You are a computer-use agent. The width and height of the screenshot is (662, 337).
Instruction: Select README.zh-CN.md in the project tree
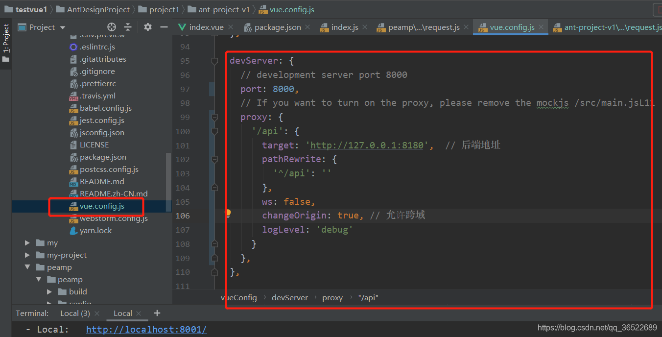point(114,194)
